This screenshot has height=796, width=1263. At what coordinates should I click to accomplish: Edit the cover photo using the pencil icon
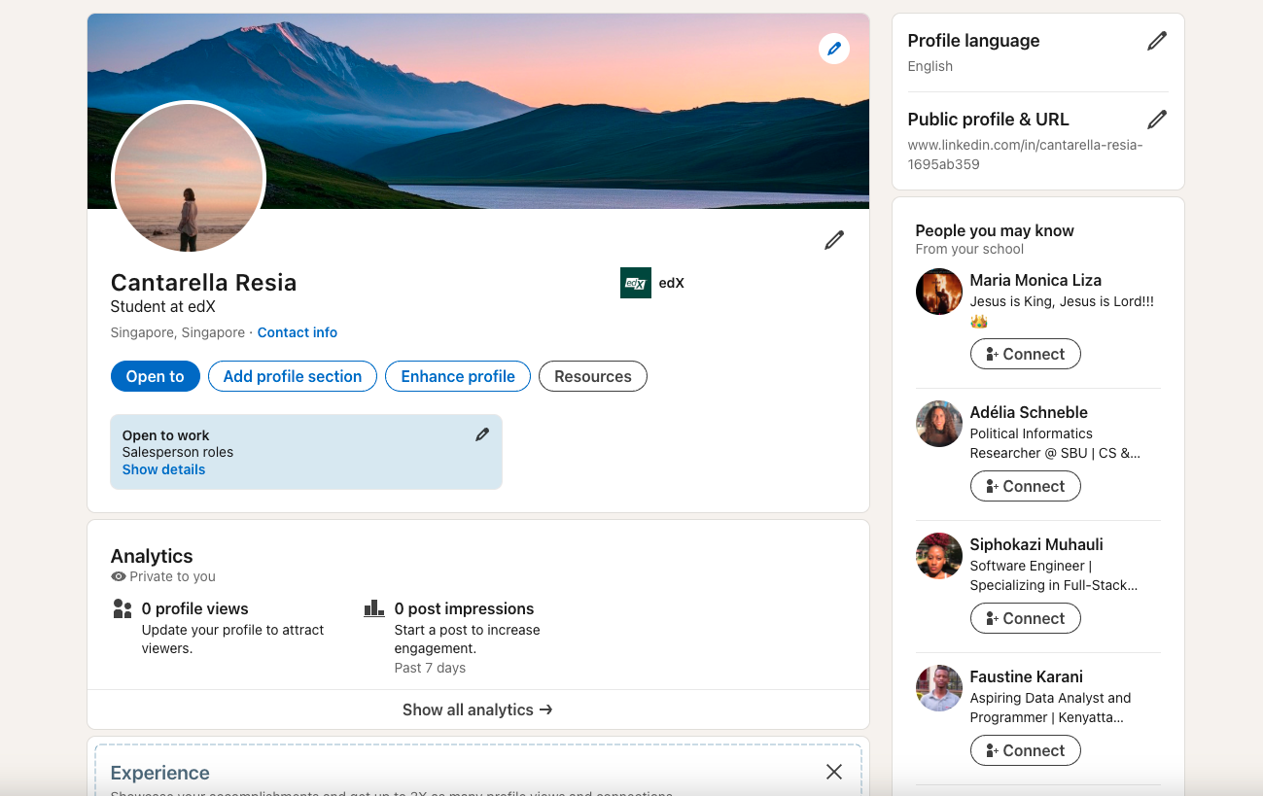833,49
